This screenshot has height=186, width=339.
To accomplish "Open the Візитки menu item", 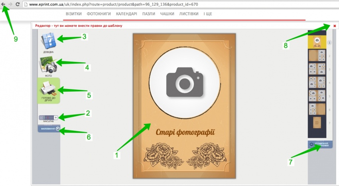I will pos(74,14).
